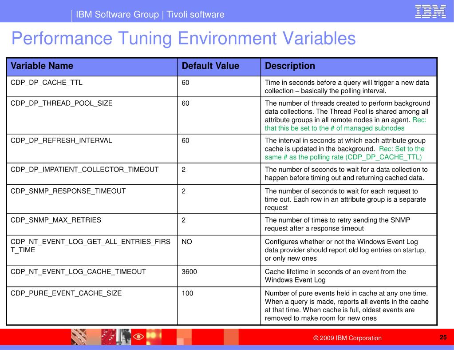The height and width of the screenshot is (350, 454).
Task: Select the CDP_DP_CACHE_TTL cell
Action: pos(92,86)
